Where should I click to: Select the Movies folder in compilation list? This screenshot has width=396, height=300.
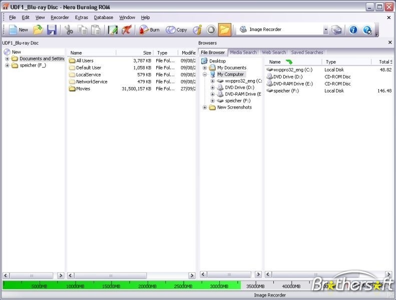click(83, 88)
